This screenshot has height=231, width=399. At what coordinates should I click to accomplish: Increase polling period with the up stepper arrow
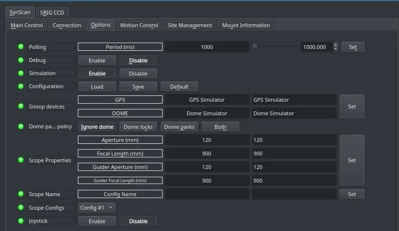coord(335,45)
